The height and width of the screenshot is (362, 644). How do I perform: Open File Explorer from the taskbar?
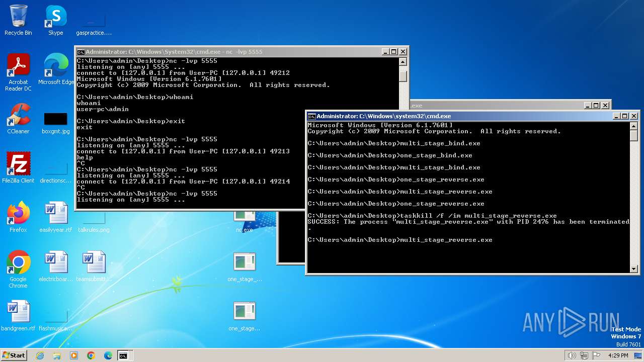click(57, 355)
